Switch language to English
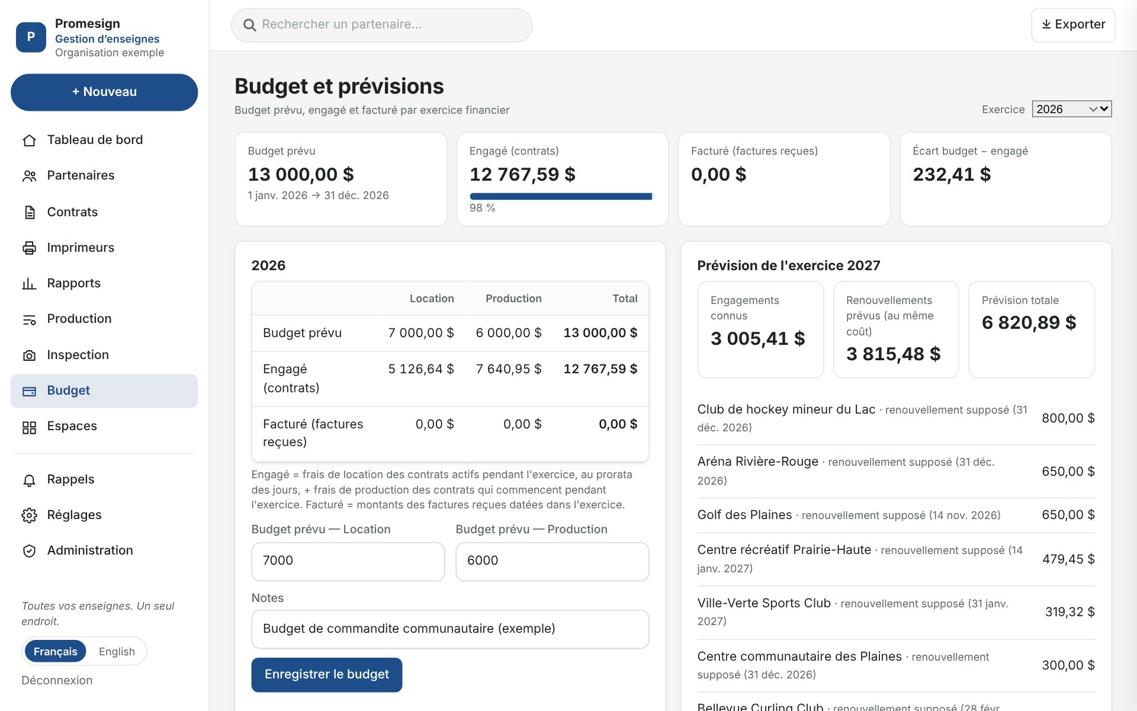The image size is (1137, 711). pos(117,651)
